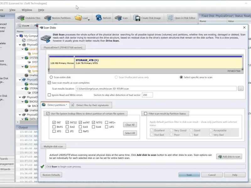The image size is (251, 188).
Task: Collapse the BACKUP tree node
Action: (23, 101)
